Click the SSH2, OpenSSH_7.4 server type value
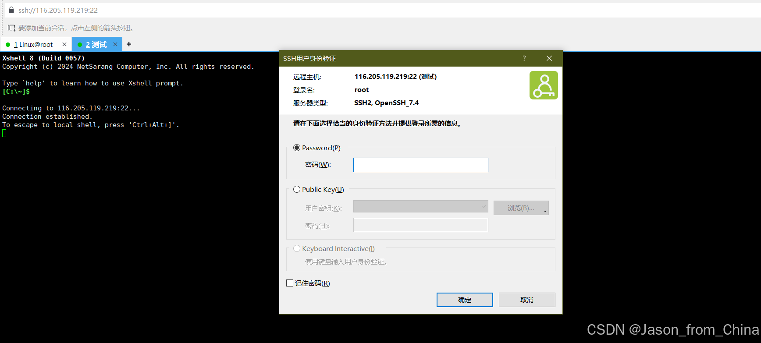The width and height of the screenshot is (761, 343). (x=386, y=103)
